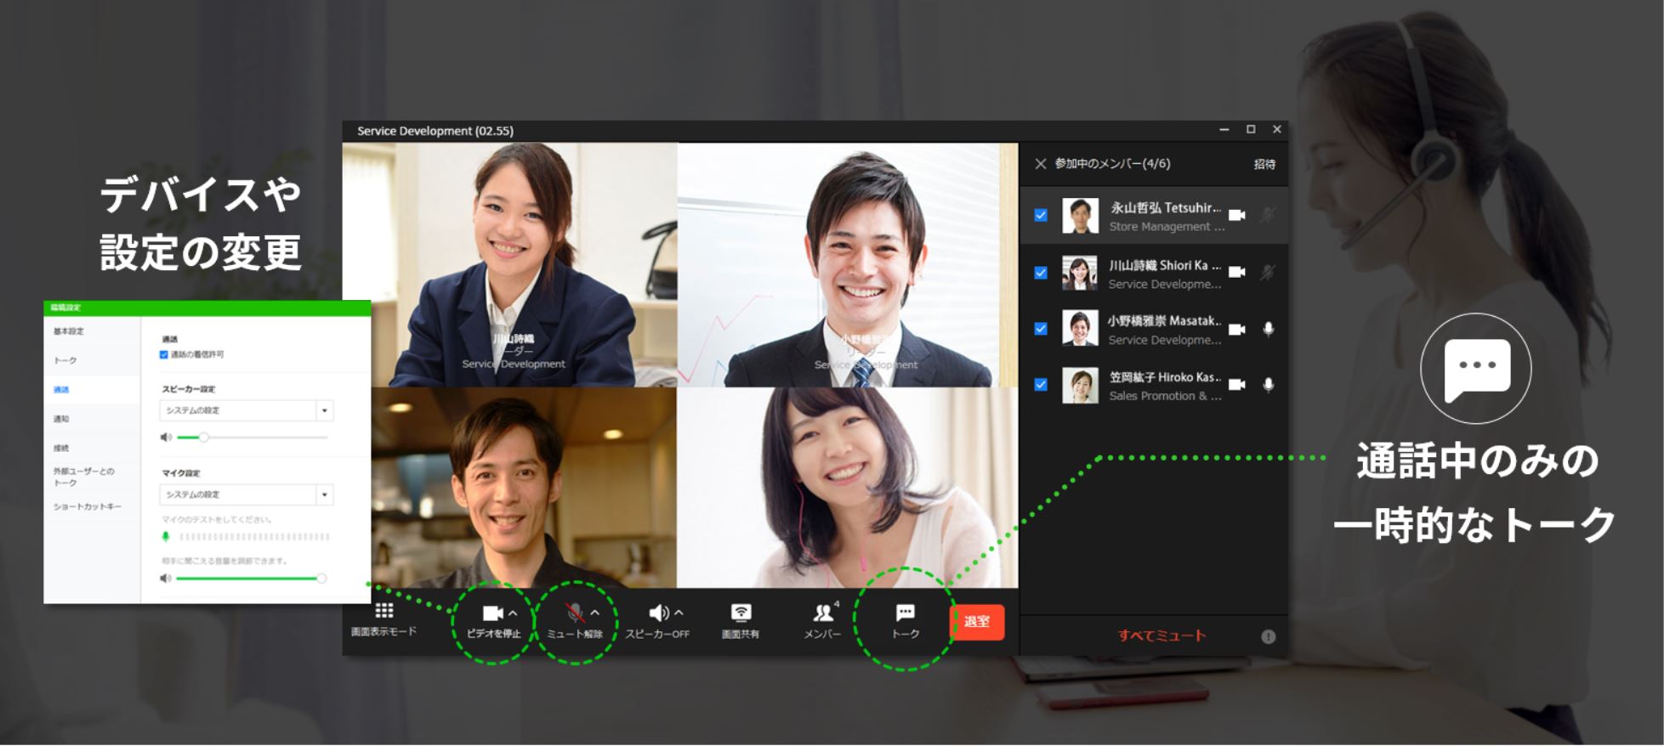The image size is (1664, 746).
Task: Switch to 基本設定 in the settings sidebar
Action: [69, 331]
